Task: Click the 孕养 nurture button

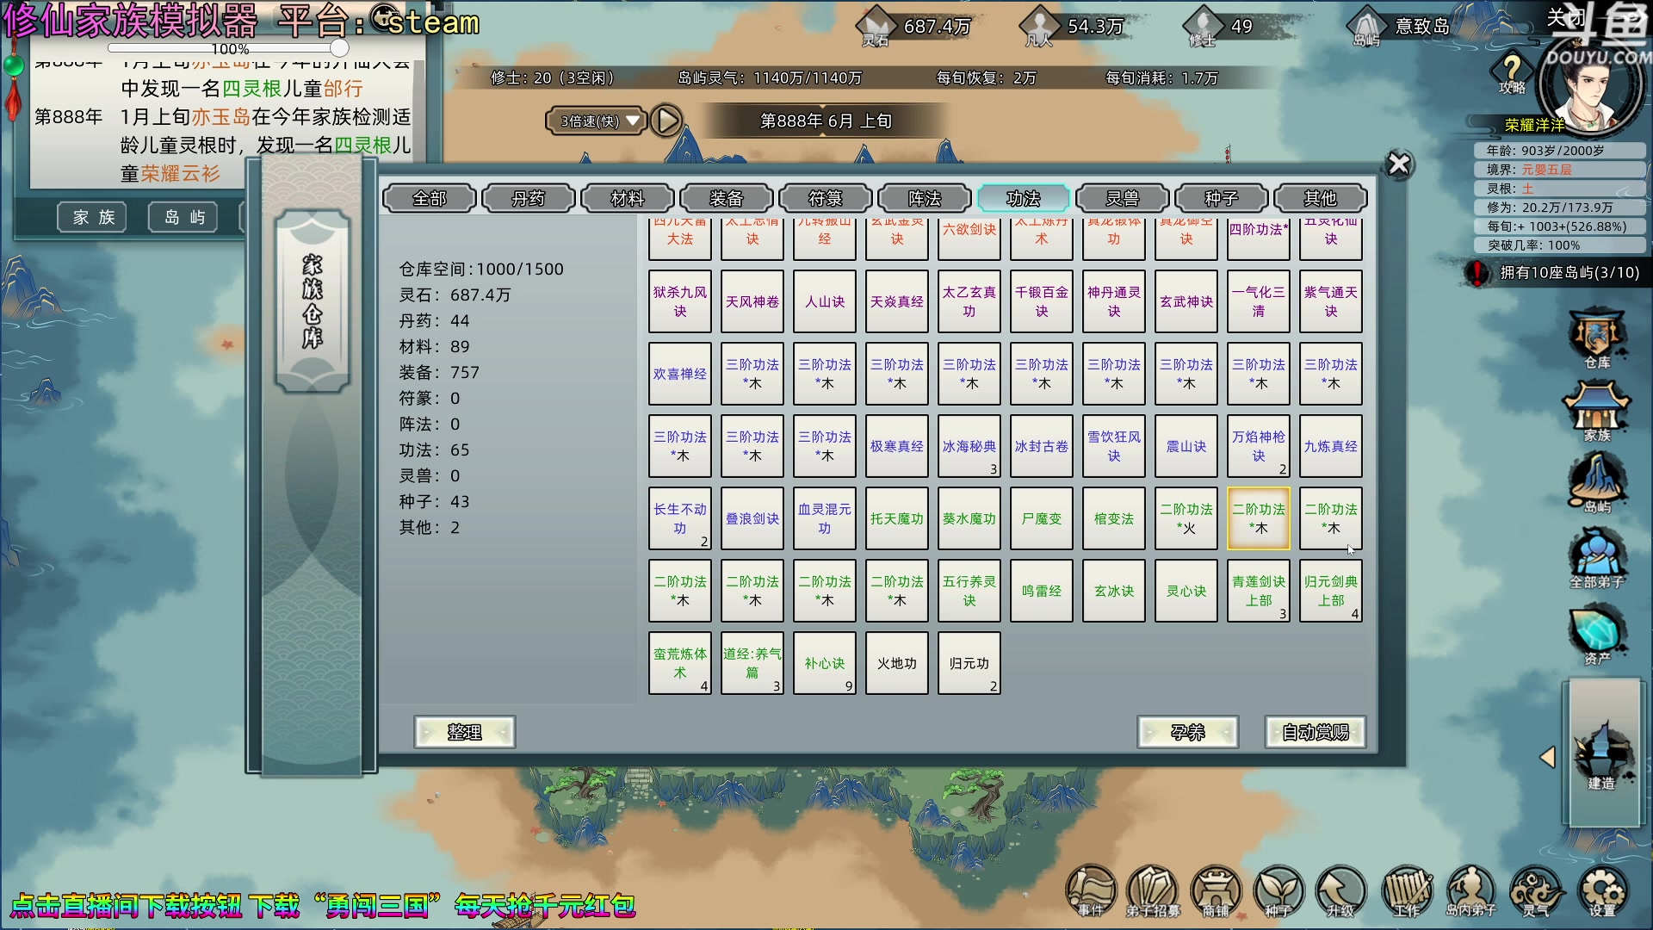Action: 1187,732
